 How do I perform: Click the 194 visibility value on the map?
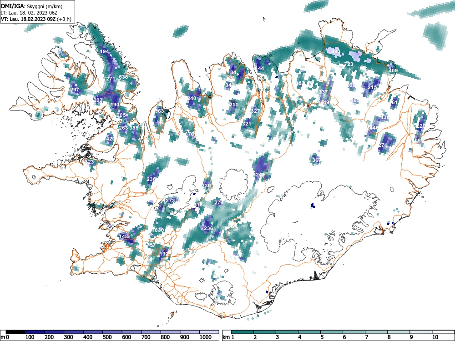point(105,52)
